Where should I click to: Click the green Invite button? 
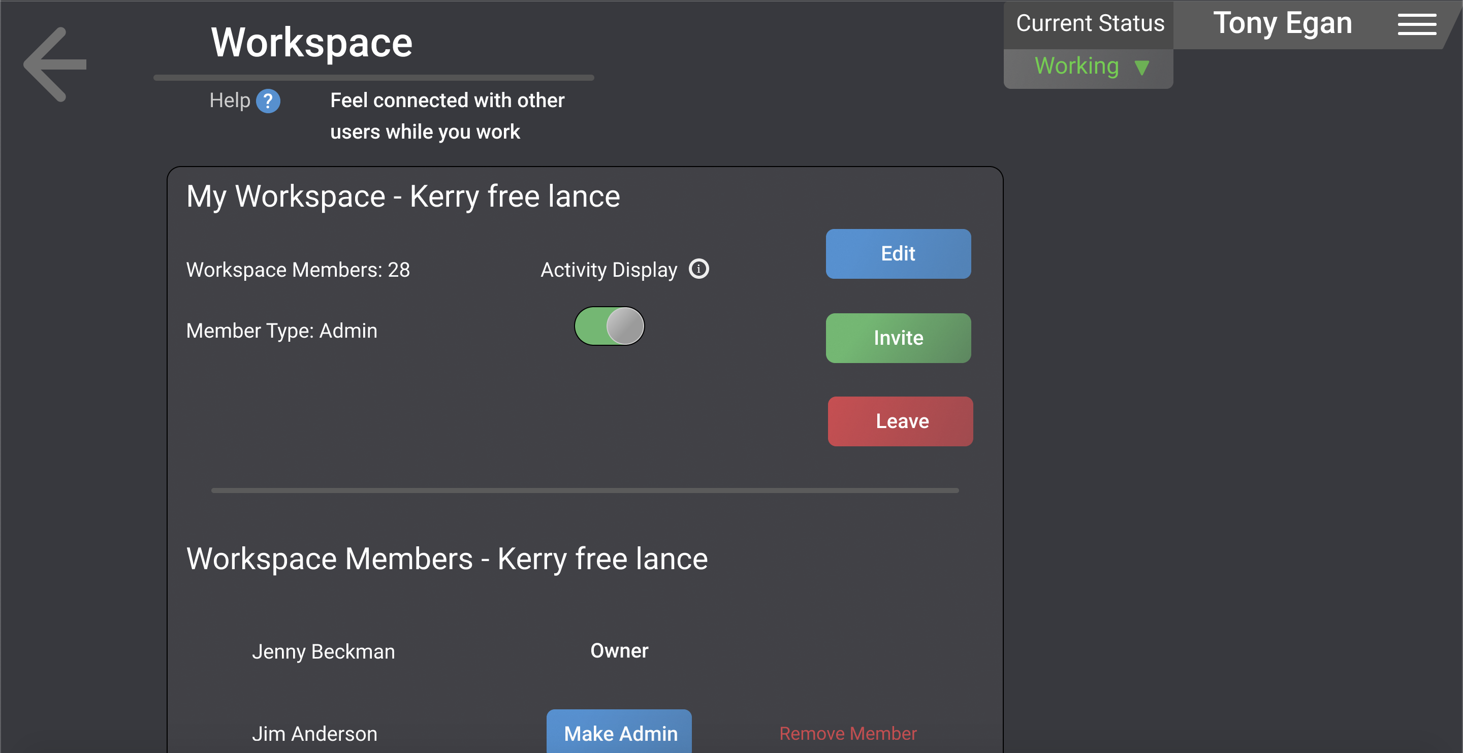point(898,338)
